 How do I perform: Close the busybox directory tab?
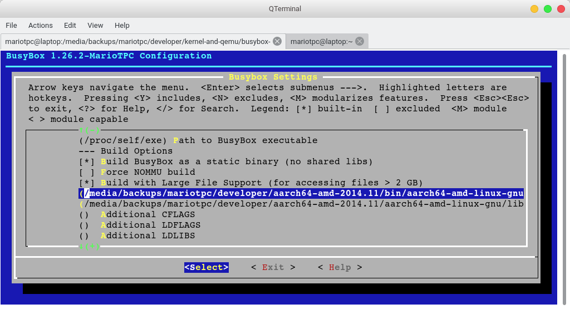277,41
